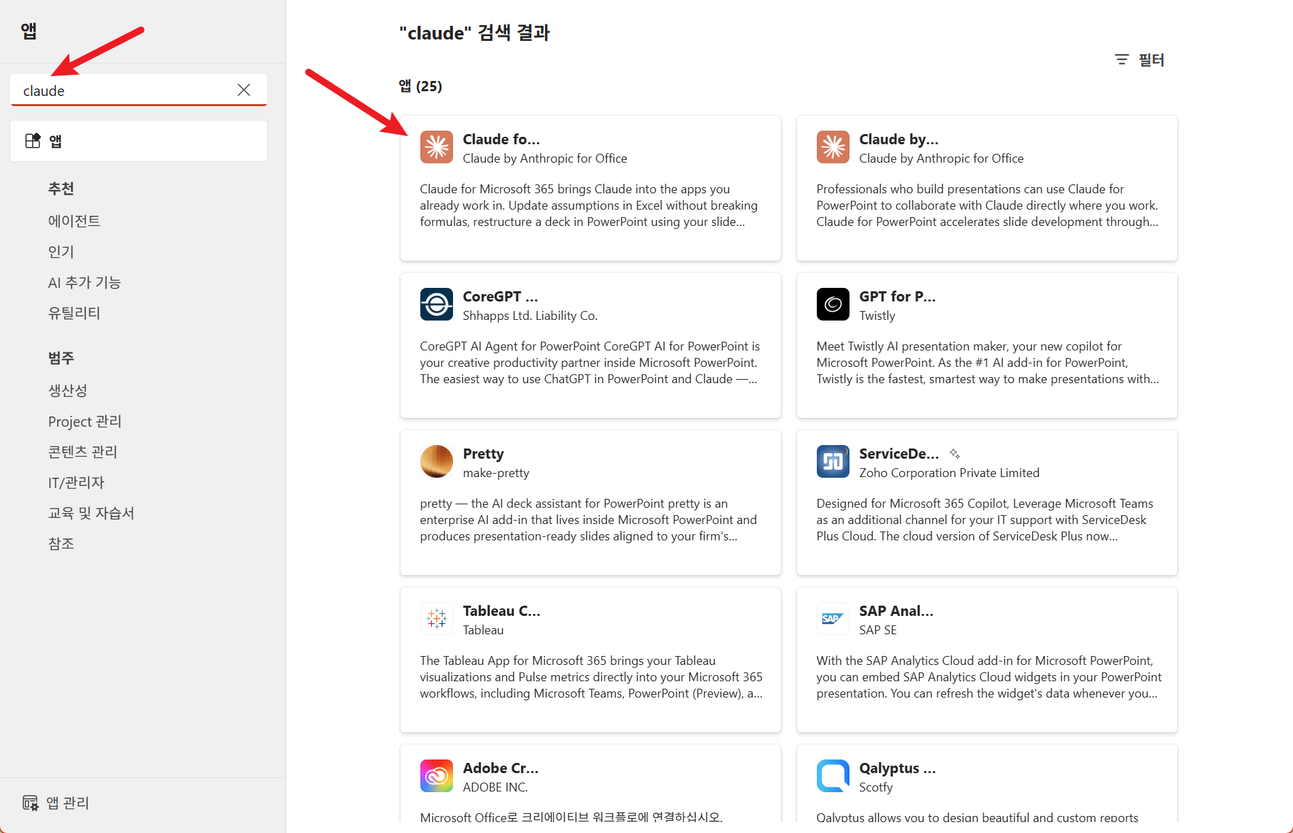Open the GPT for P... app title

coord(897,296)
